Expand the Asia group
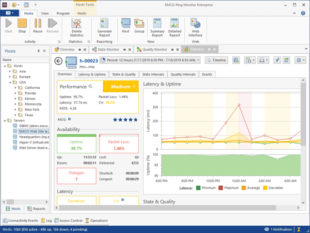This screenshot has height=233, width=310. tap(10, 71)
